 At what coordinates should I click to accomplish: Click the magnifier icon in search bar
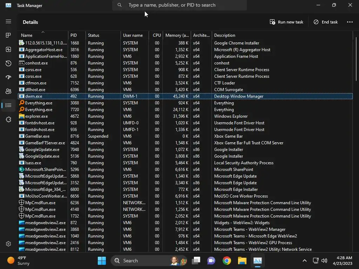(x=119, y=5)
